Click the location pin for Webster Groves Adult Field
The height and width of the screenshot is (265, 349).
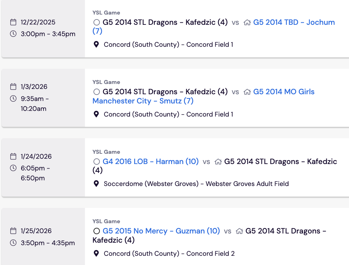pos(96,184)
